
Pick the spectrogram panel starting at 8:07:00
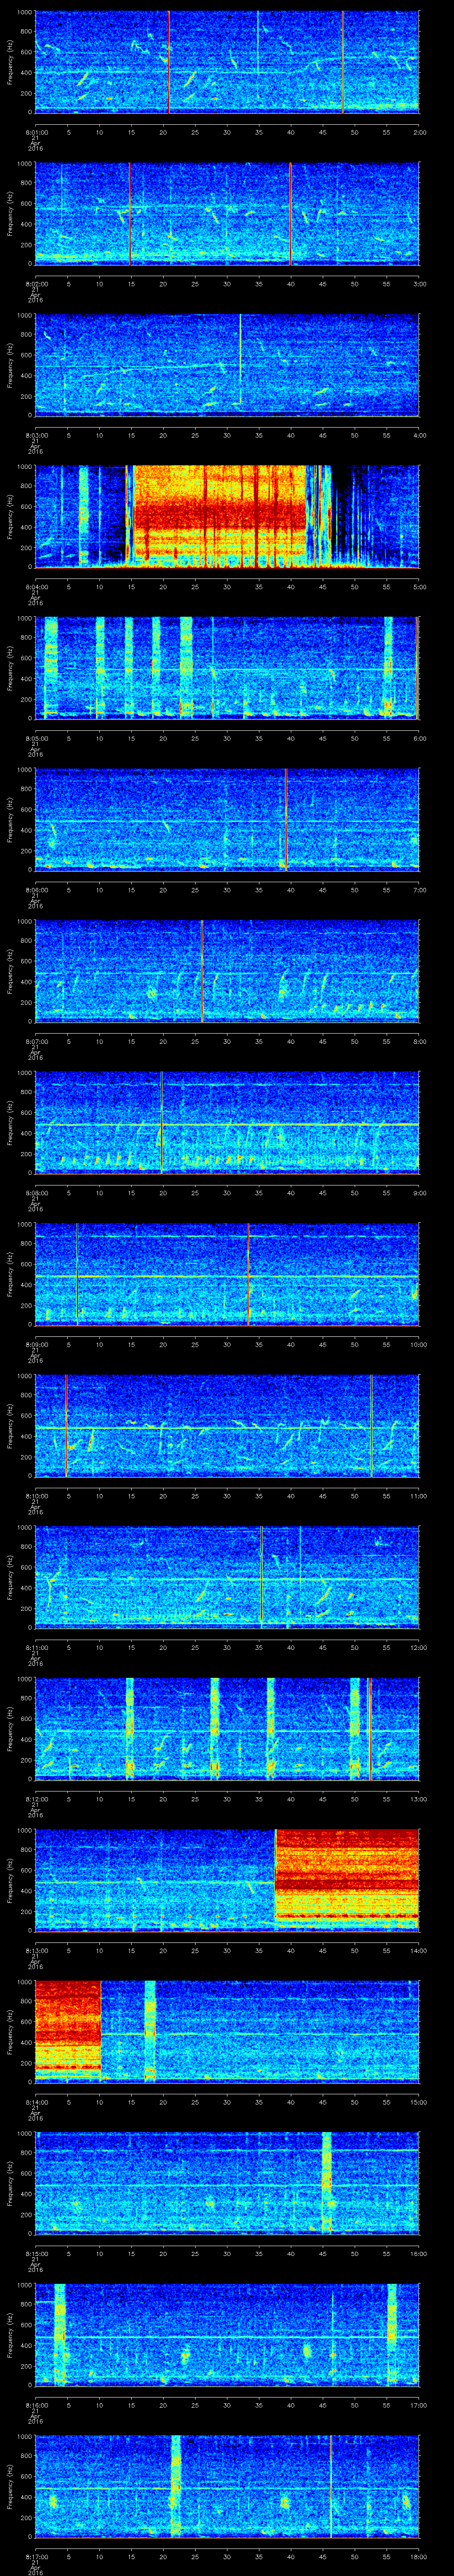(x=227, y=970)
